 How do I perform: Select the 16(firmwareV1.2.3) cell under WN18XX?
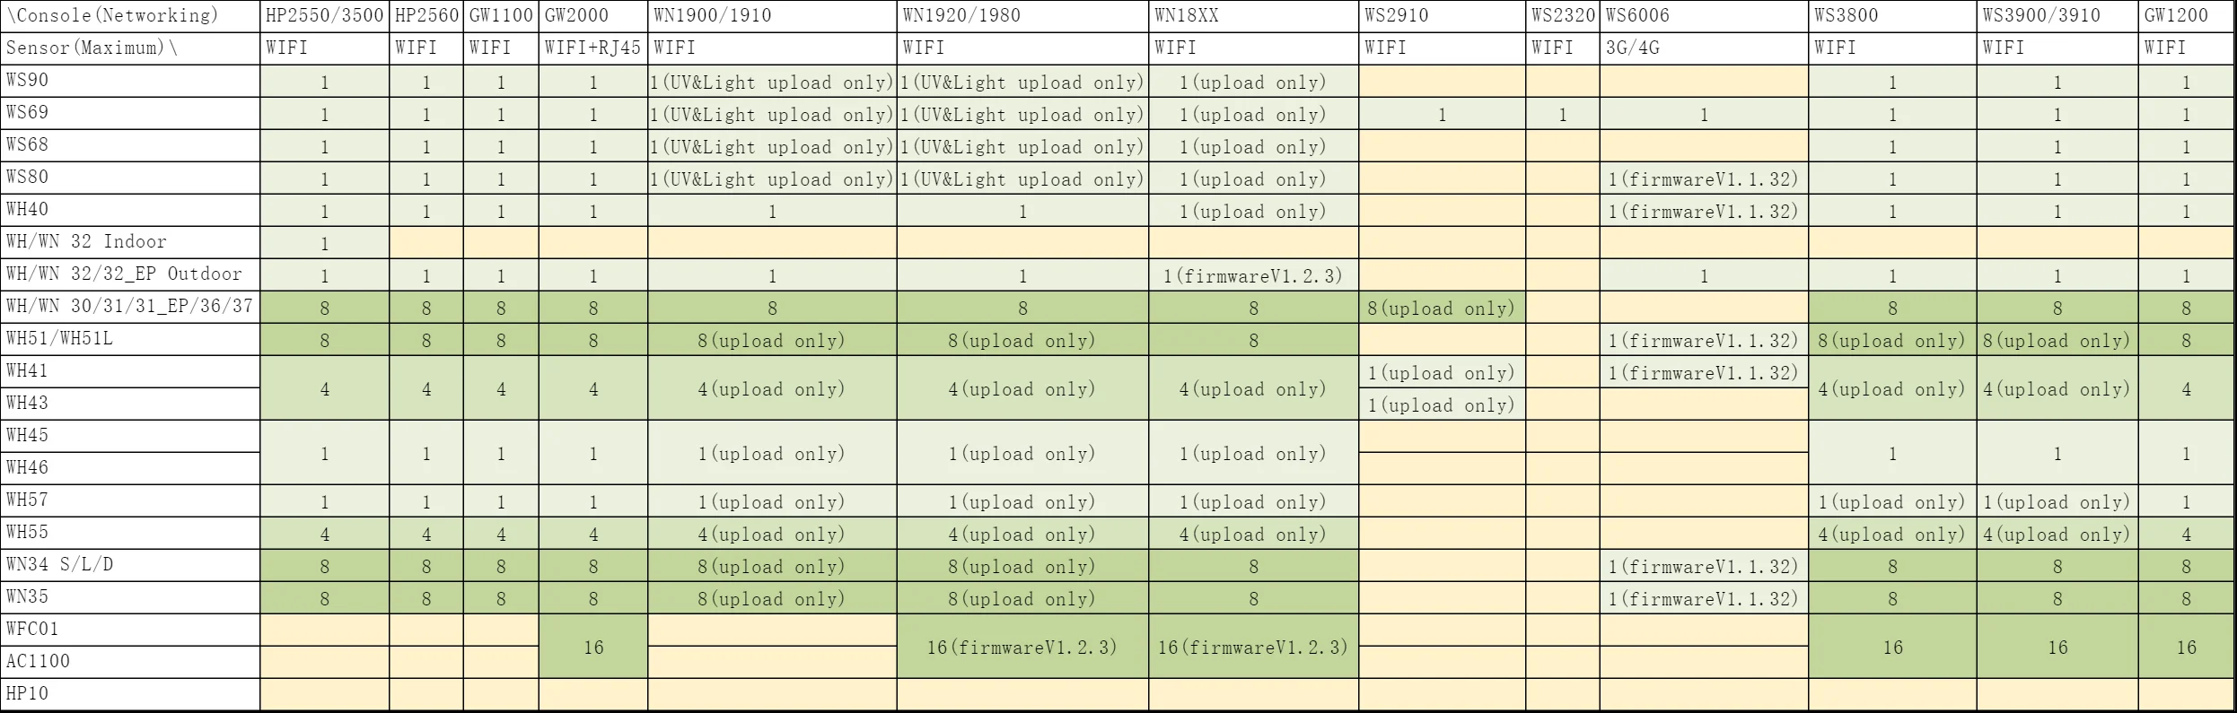(x=1253, y=647)
